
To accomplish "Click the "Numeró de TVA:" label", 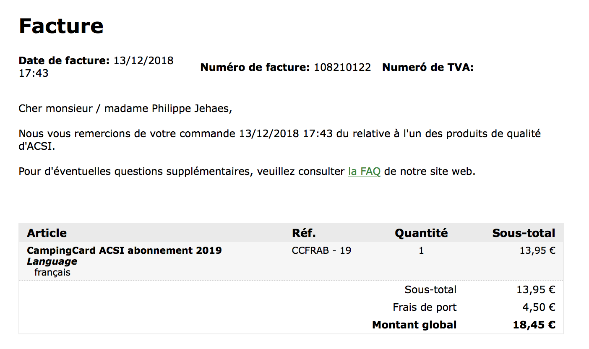I will click(427, 68).
